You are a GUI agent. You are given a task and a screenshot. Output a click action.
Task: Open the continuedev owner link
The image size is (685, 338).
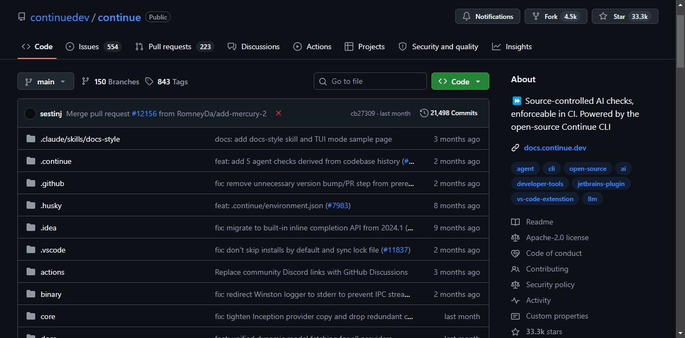coord(60,17)
